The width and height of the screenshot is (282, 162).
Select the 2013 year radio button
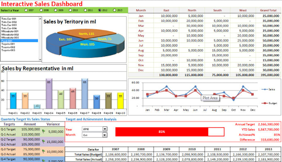[x=114, y=10]
